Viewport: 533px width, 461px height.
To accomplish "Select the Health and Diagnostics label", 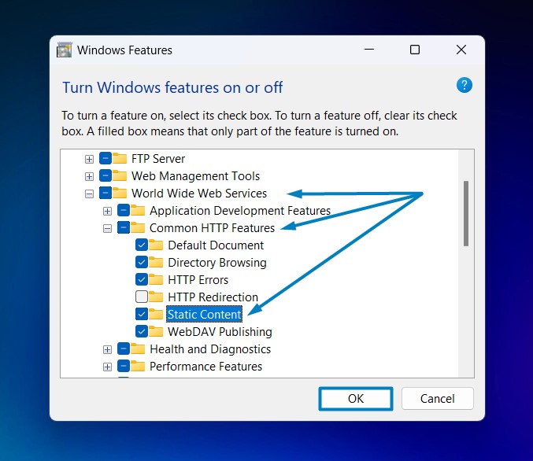I will (x=210, y=349).
